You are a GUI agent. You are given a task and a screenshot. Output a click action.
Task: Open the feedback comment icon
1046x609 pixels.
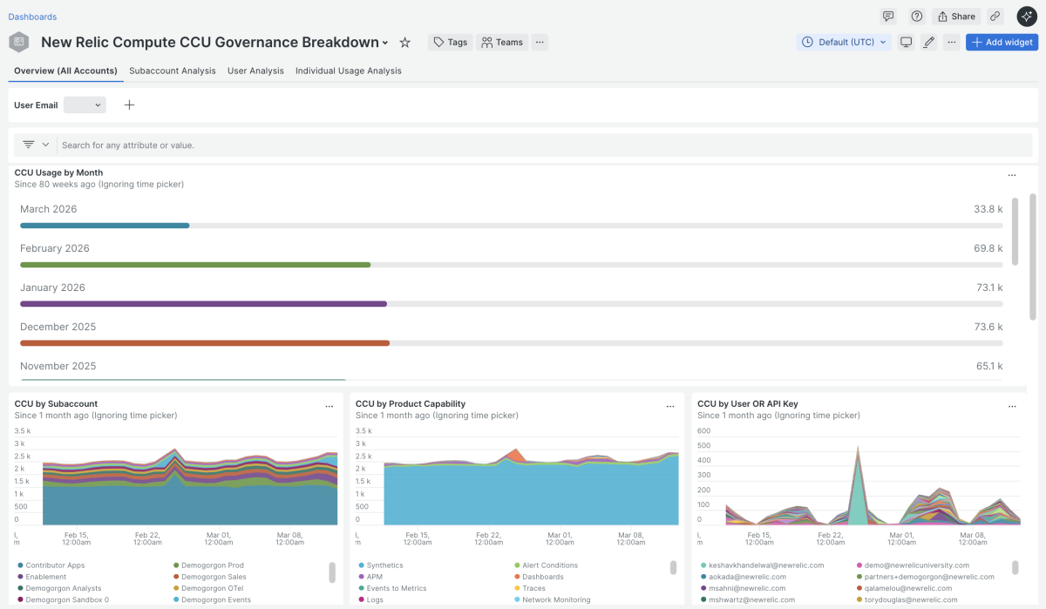(x=888, y=17)
